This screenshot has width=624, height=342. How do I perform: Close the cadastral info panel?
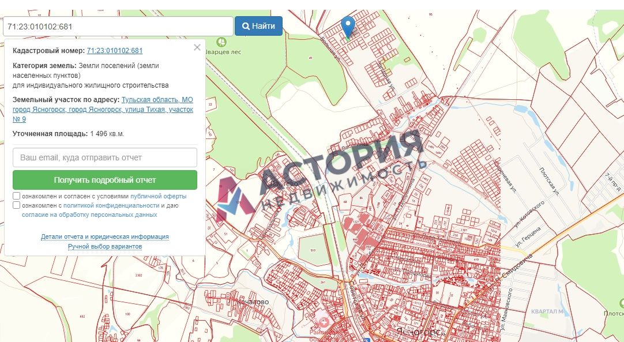coord(197,47)
